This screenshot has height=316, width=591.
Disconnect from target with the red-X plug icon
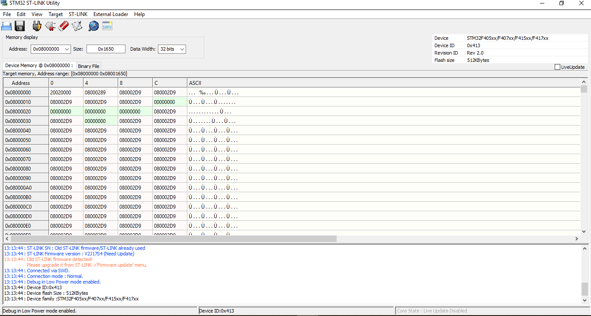click(50, 26)
